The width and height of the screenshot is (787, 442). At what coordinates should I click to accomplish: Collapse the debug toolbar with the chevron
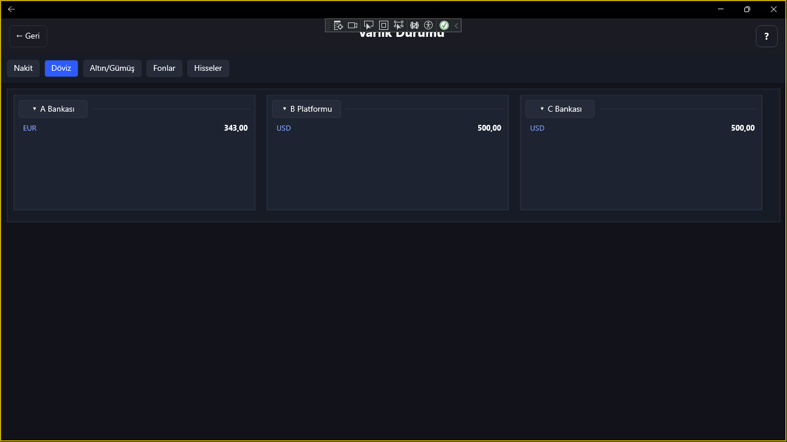456,25
